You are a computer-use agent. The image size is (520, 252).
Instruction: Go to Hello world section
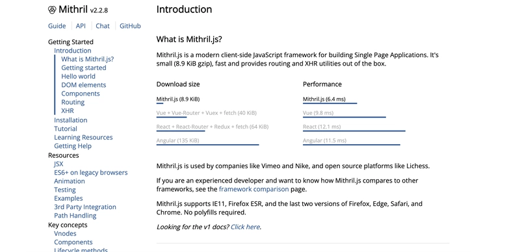point(78,76)
